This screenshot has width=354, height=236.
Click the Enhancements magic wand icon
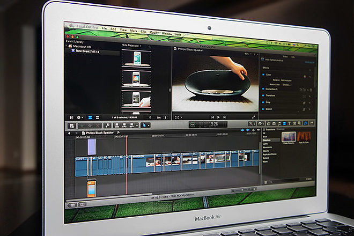click(x=252, y=124)
